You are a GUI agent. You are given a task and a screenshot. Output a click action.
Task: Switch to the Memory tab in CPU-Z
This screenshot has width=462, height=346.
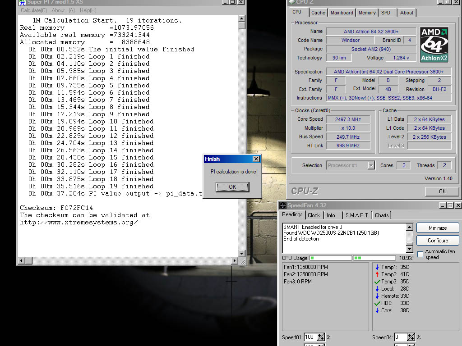click(367, 13)
